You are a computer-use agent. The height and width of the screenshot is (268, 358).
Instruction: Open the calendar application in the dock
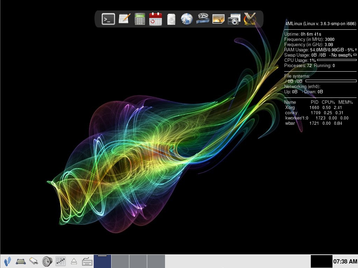point(156,19)
